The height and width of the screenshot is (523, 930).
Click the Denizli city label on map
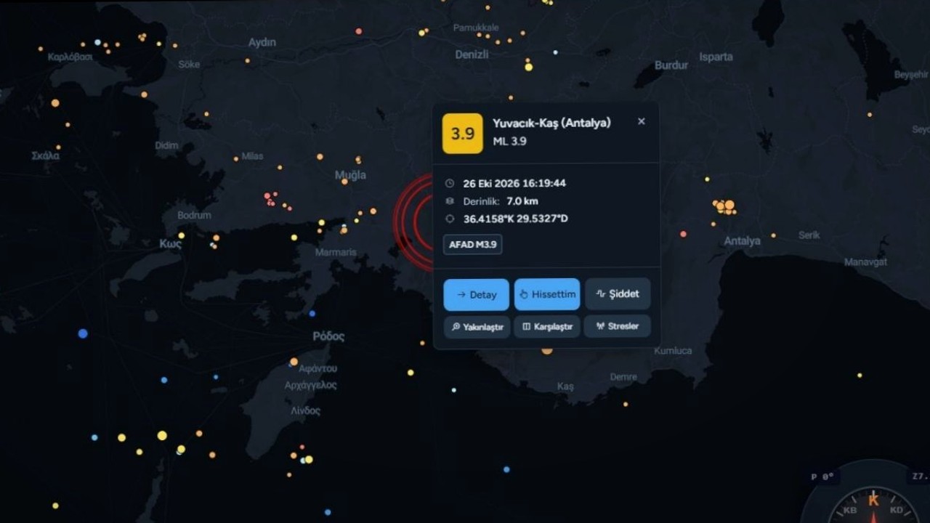[472, 54]
